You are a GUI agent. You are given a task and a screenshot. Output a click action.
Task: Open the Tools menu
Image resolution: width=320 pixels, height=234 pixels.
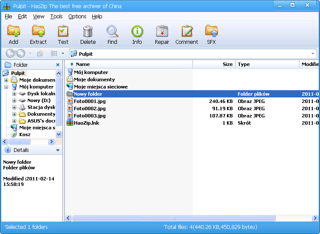click(56, 17)
